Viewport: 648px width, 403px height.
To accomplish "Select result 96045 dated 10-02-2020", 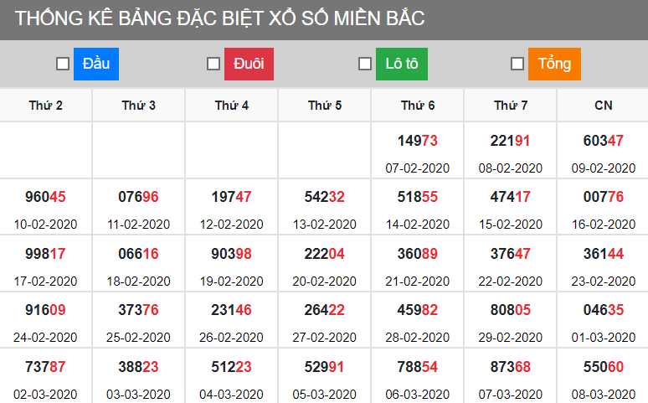I will 46,198.
